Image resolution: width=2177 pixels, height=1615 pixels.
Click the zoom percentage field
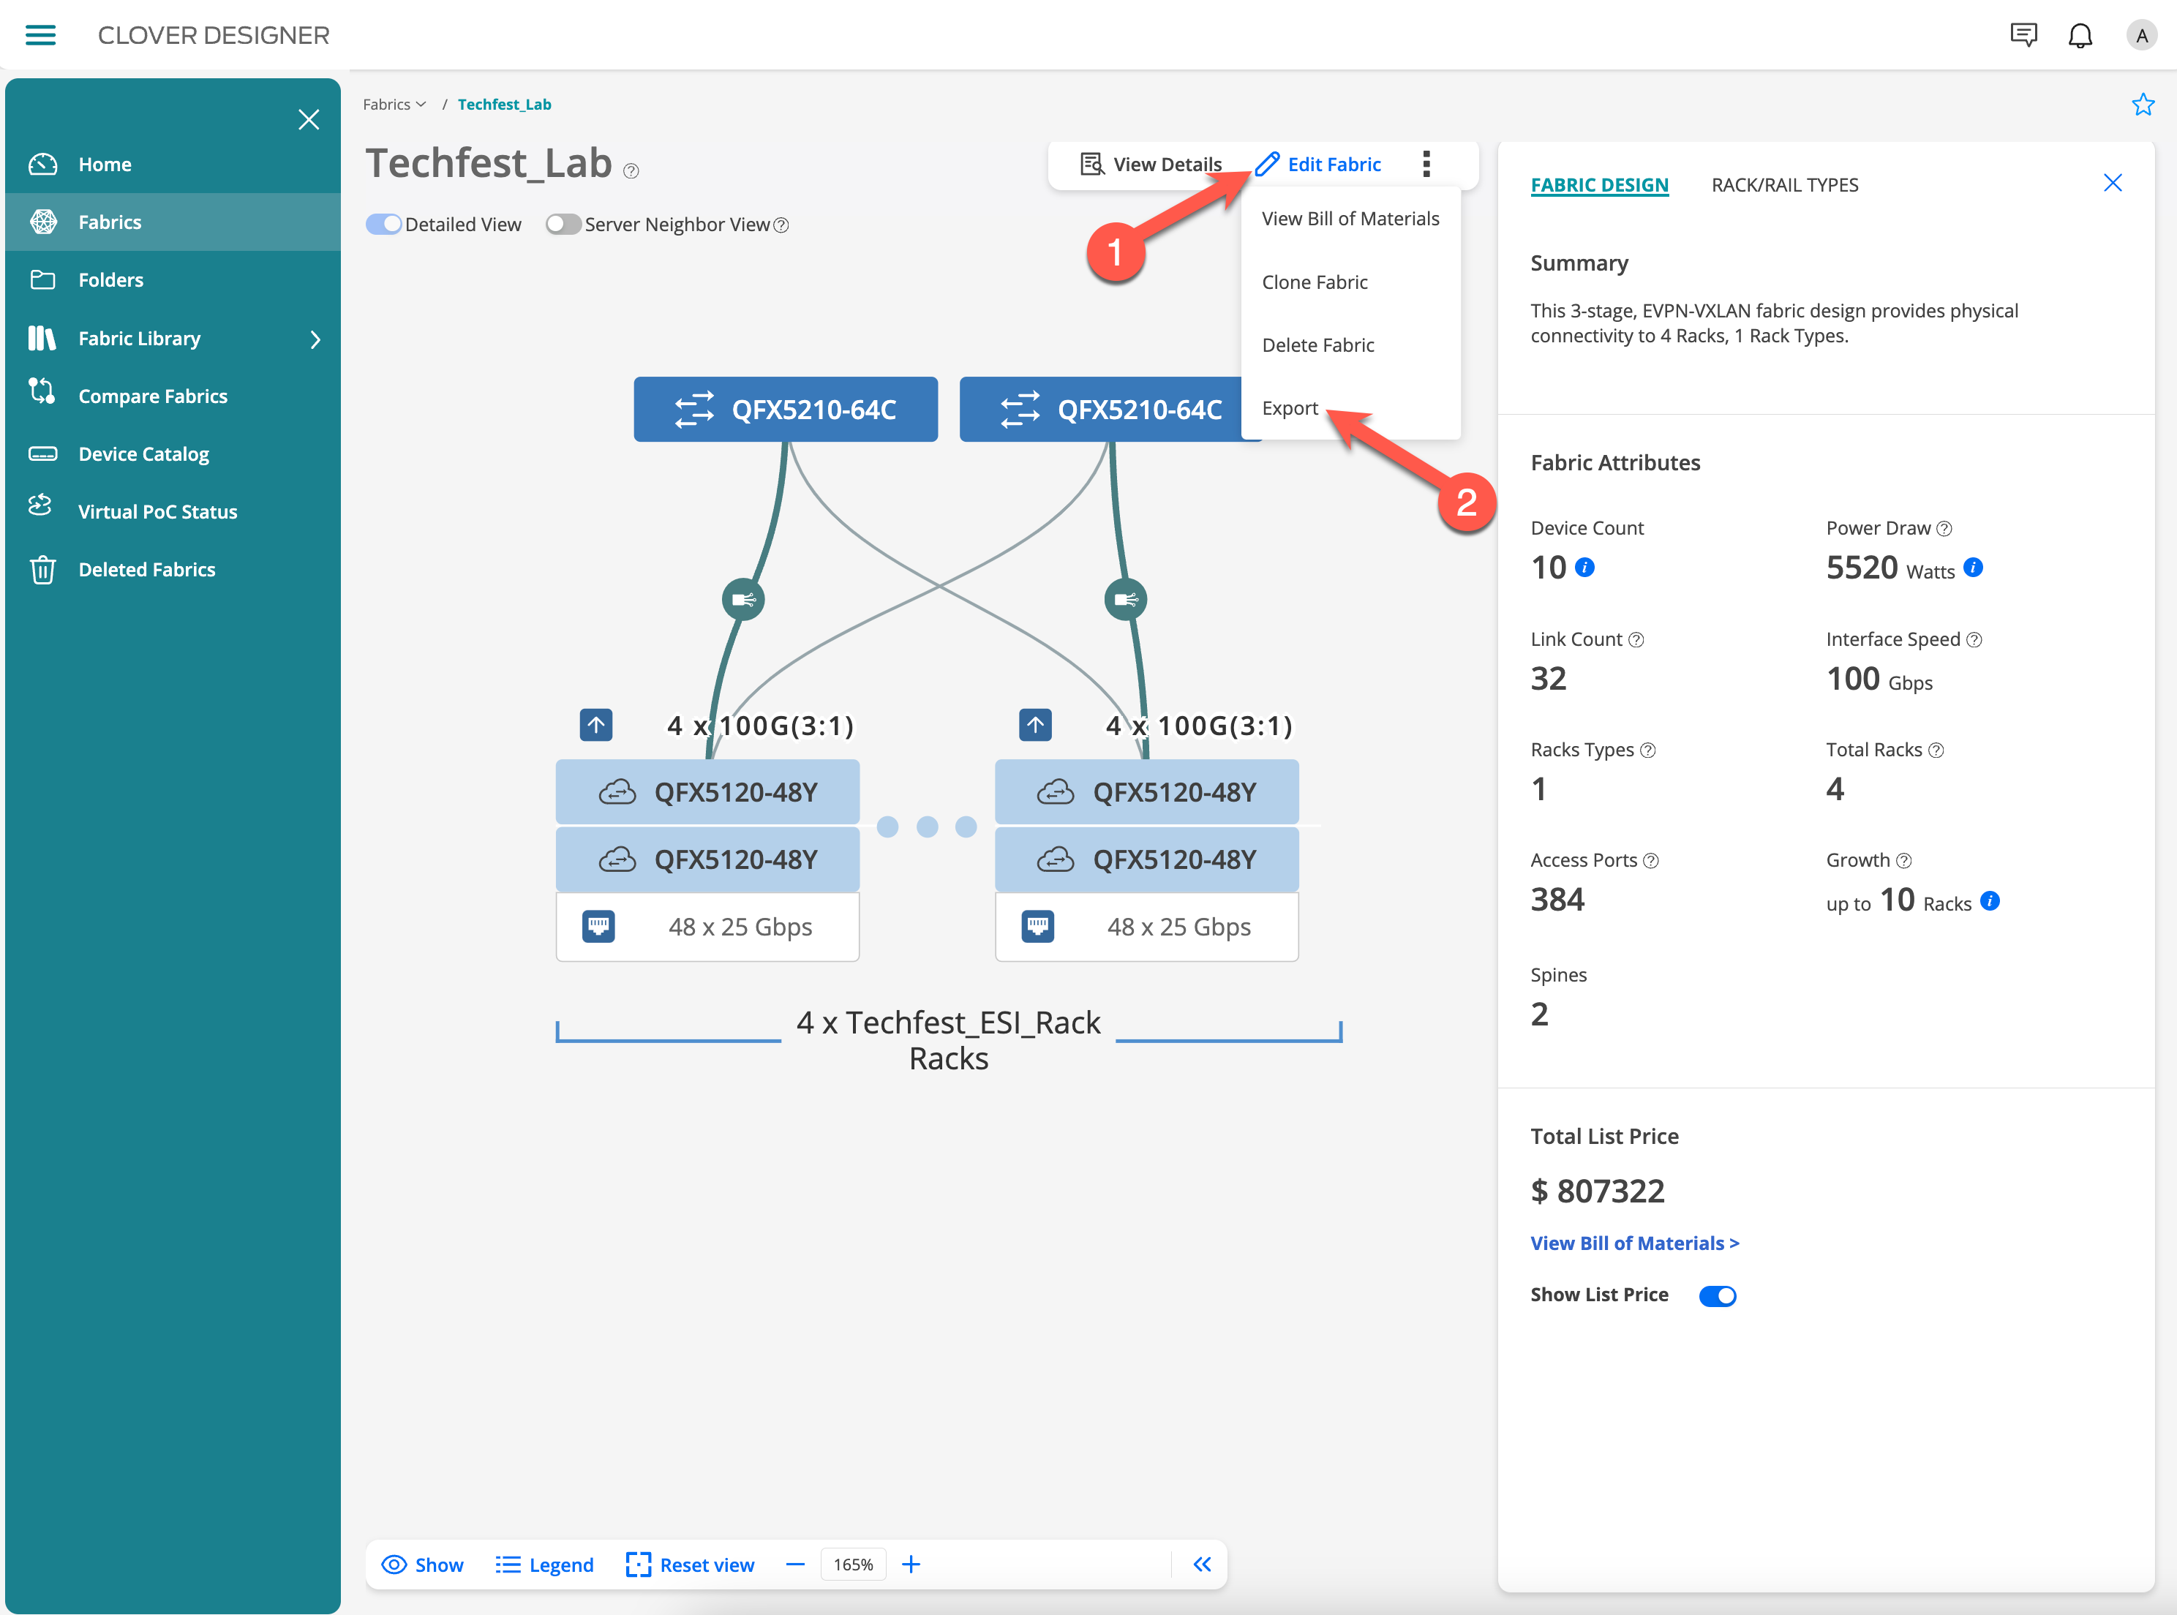click(x=852, y=1564)
